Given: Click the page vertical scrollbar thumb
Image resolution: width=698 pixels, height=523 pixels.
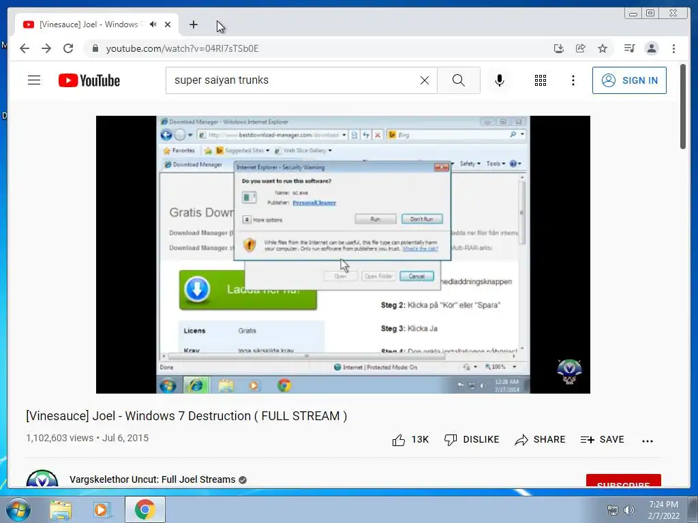Looking at the screenshot, I should pos(683,107).
